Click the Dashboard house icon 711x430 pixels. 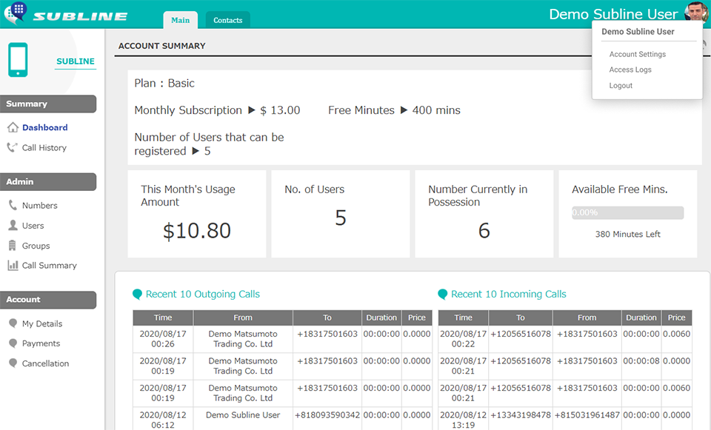pos(13,127)
